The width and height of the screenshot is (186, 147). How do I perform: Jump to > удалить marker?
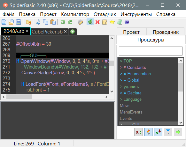pos(129,86)
